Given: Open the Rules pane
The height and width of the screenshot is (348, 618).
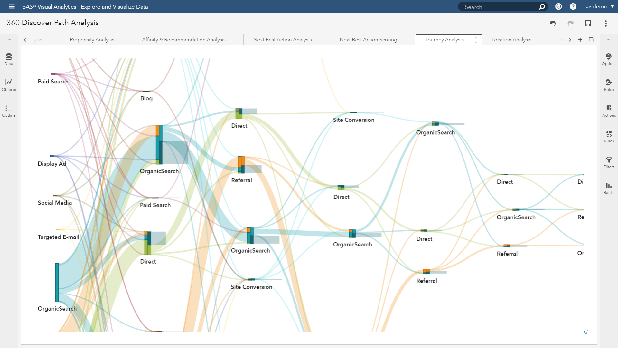Looking at the screenshot, I should coord(609,137).
